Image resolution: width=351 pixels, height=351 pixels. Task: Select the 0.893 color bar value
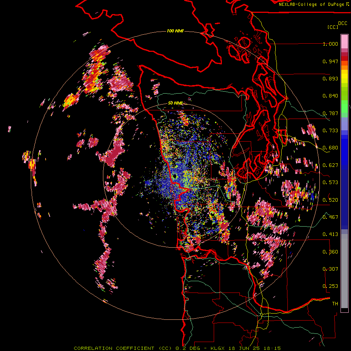[x=330, y=78]
